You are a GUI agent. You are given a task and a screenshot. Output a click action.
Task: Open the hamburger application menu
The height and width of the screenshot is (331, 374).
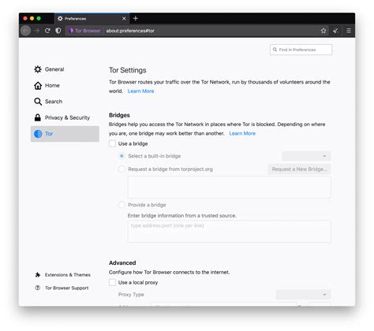click(349, 31)
